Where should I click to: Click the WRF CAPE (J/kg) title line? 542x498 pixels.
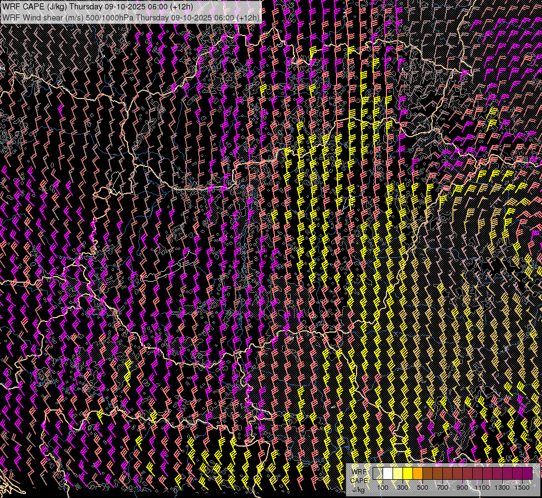(x=97, y=7)
